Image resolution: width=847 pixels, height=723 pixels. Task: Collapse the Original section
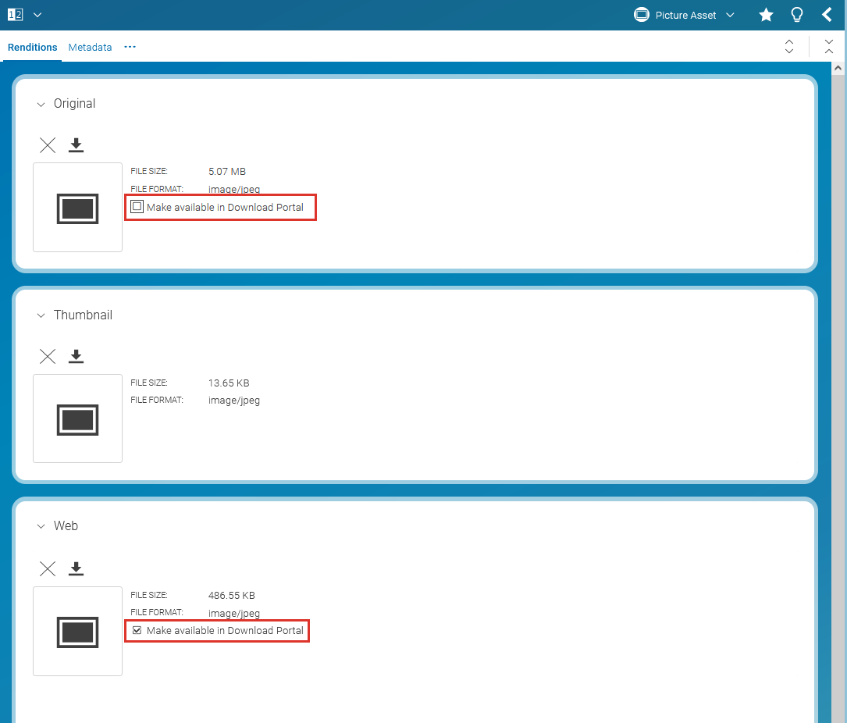pos(41,105)
